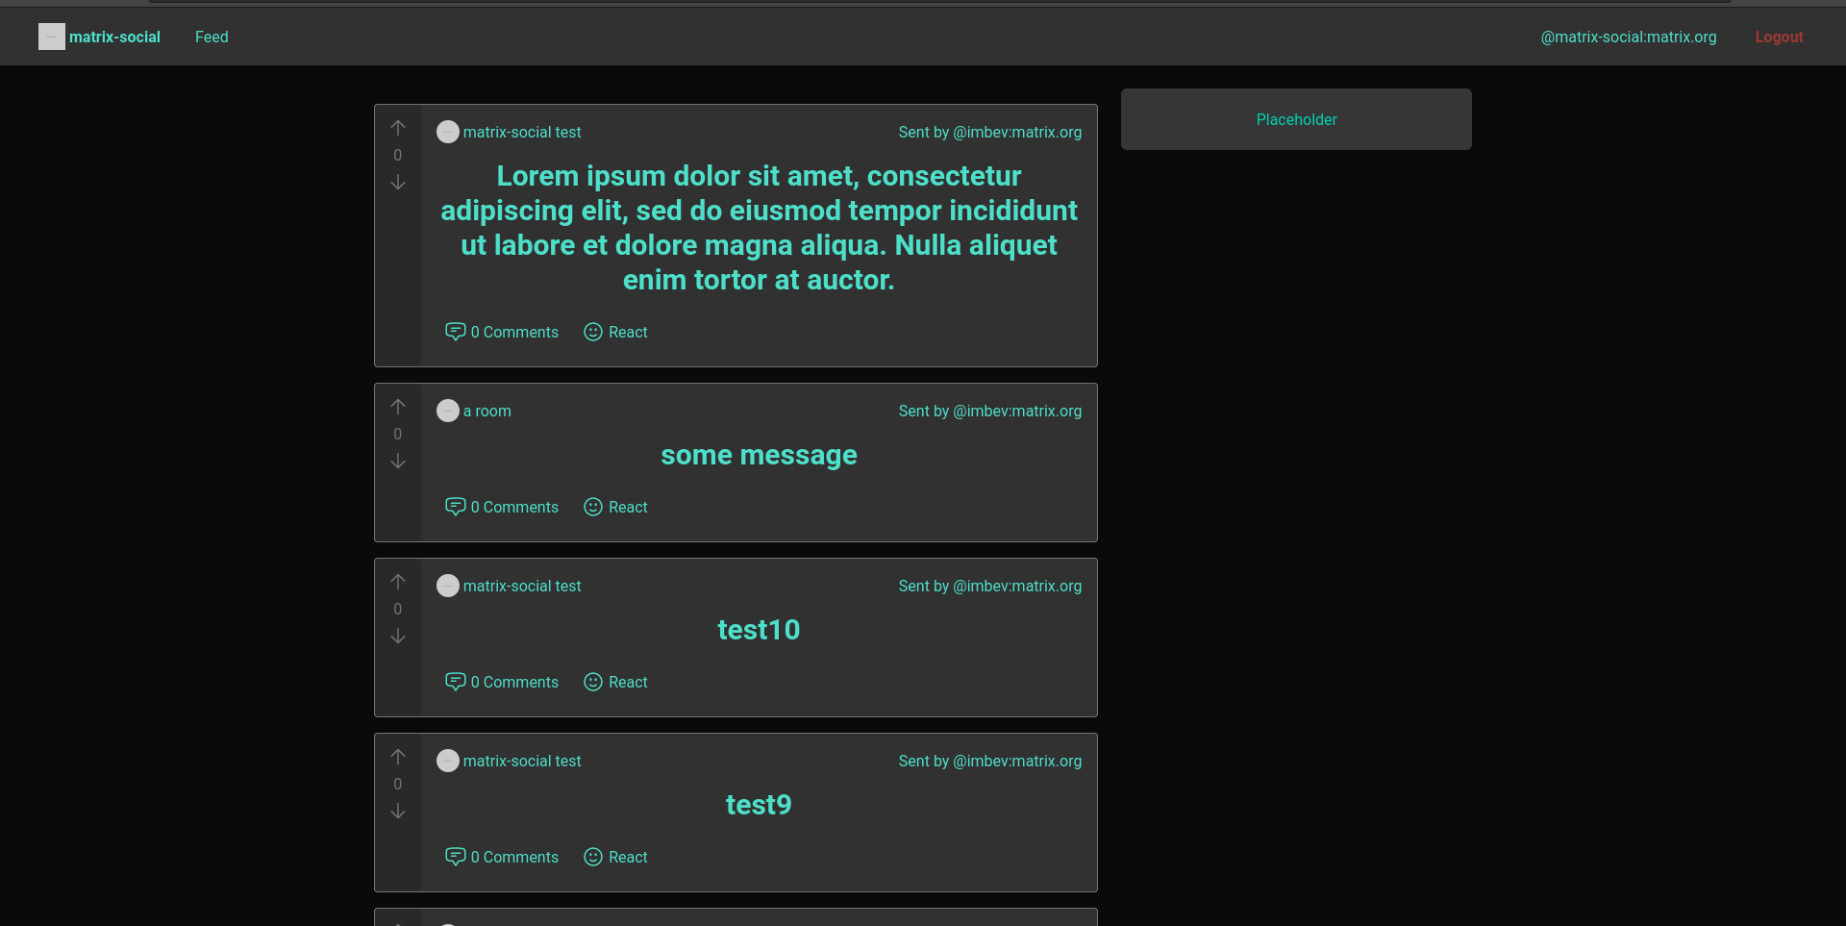Screen dimensions: 1846x926
Task: Open the Feed navigation item
Action: click(212, 37)
